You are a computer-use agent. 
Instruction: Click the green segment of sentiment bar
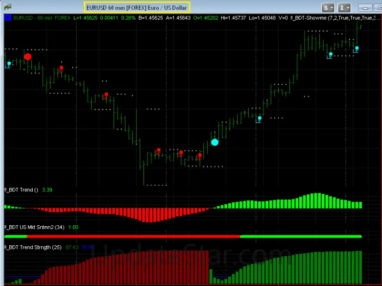(x=301, y=236)
